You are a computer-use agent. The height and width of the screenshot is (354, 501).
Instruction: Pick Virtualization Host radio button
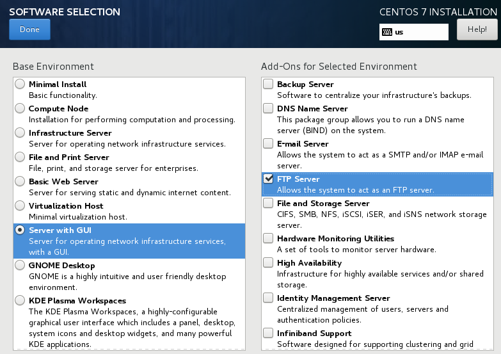point(20,205)
